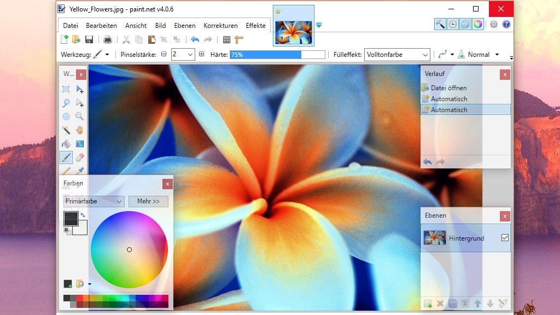Reset colors to black and white icon
560x315 pixels.
(x=66, y=231)
